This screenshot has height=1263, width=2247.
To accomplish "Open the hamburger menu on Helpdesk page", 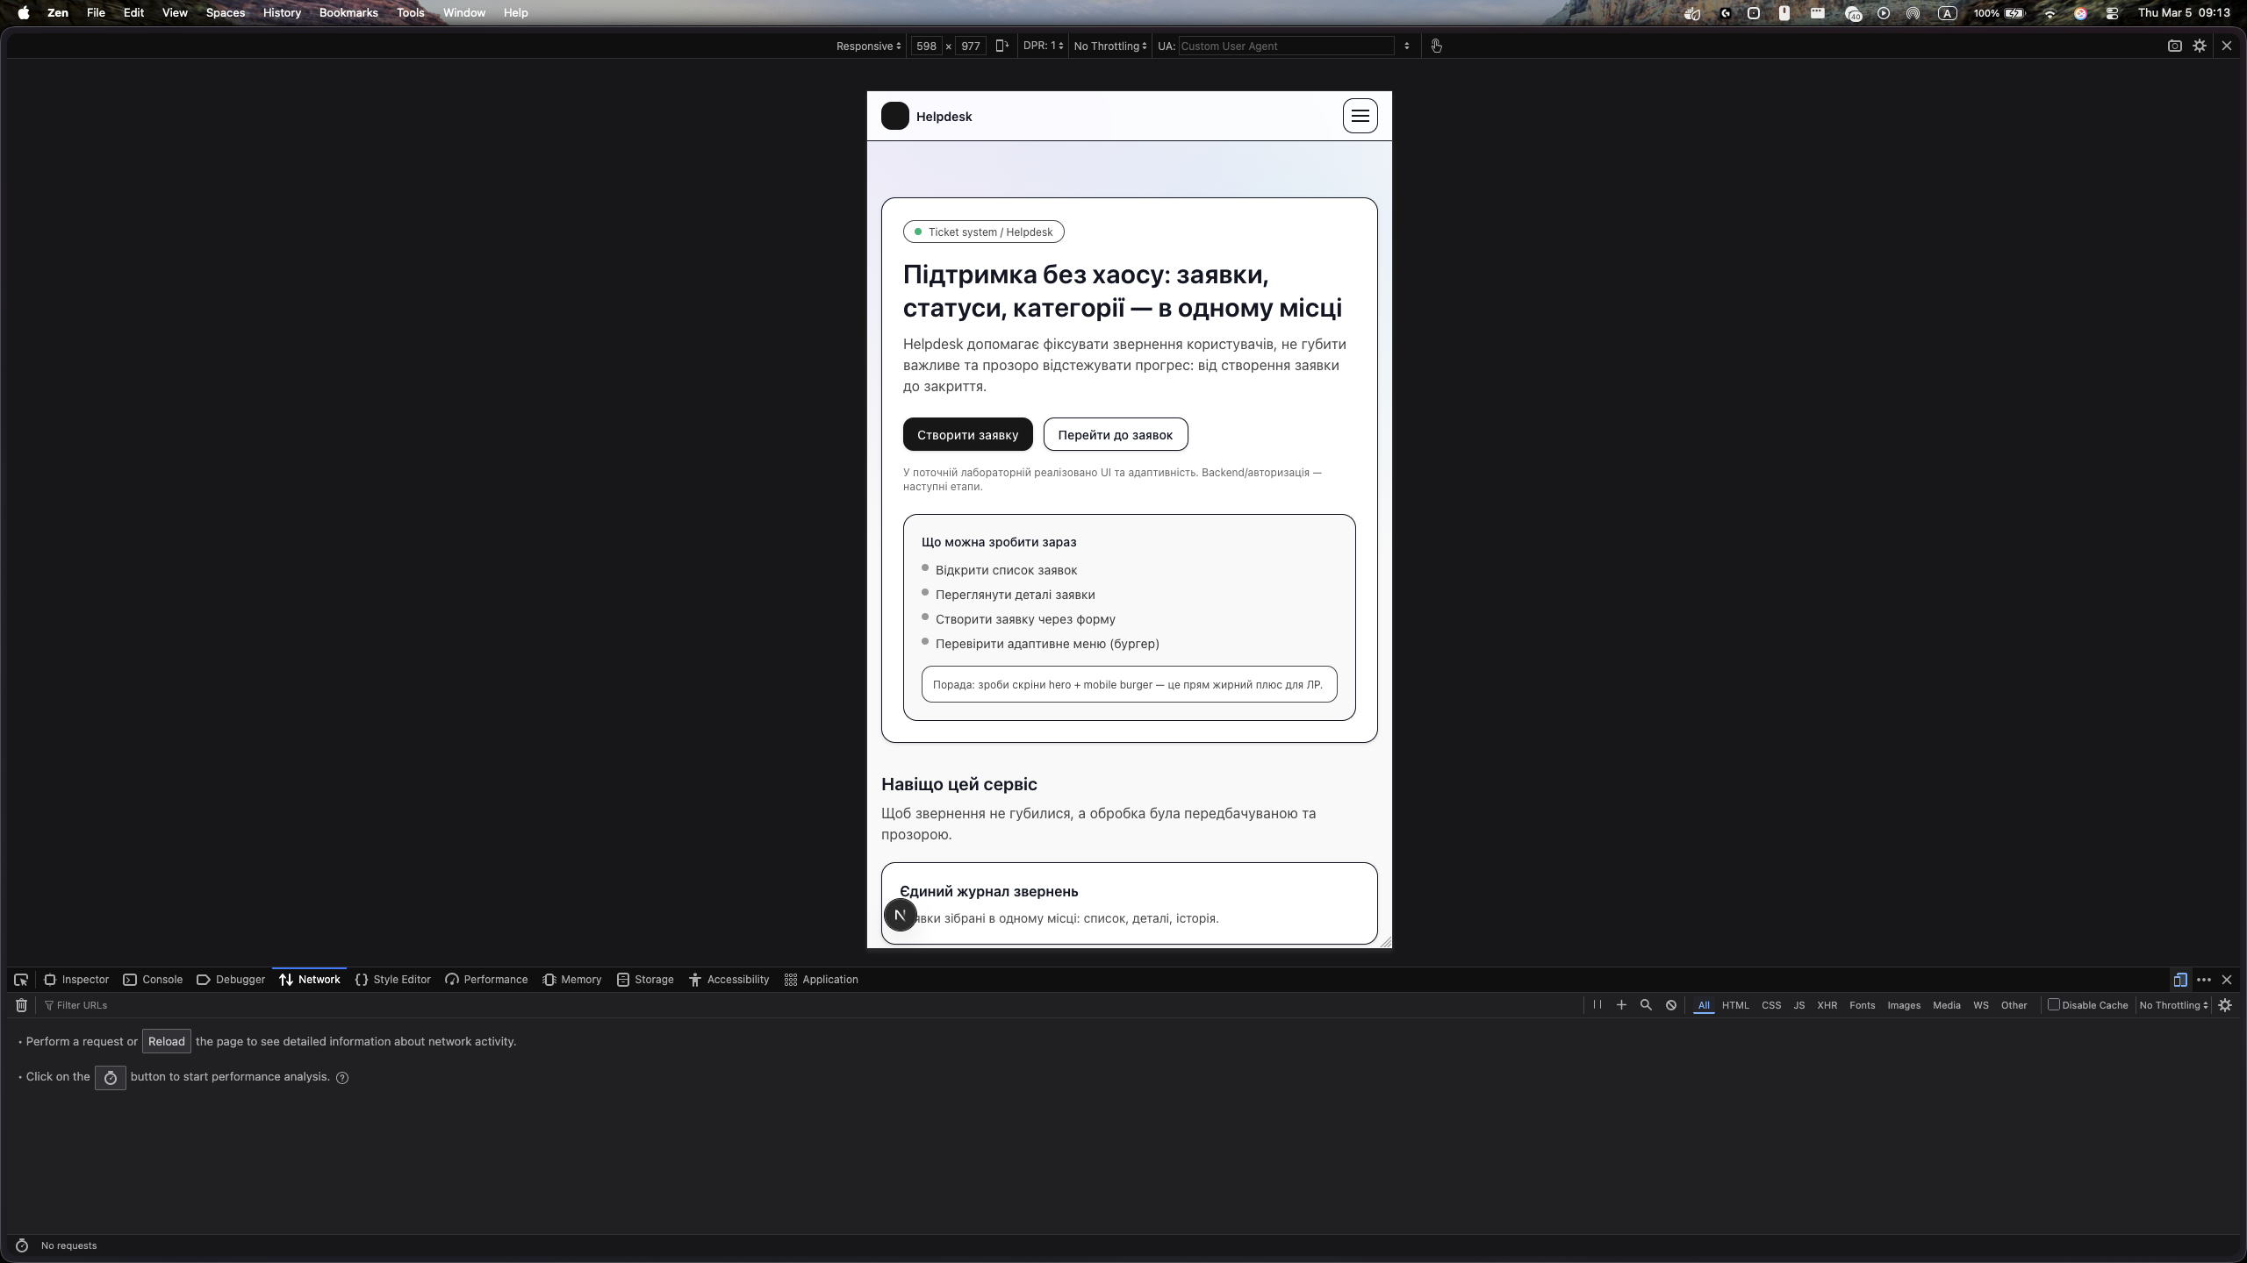I will [x=1360, y=116].
